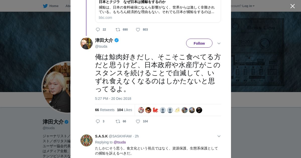View the 104 Likes list
The height and width of the screenshot is (158, 301).
click(124, 110)
